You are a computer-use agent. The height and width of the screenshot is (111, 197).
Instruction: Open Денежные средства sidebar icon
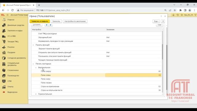pyautogui.click(x=4, y=25)
